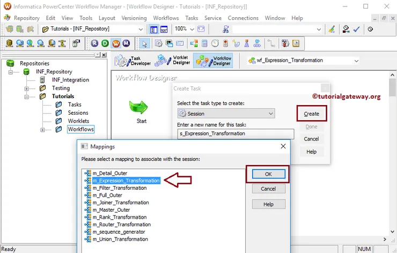Switch to the Workflow Designer tool
Screen dimensions: 397x253
(213, 61)
